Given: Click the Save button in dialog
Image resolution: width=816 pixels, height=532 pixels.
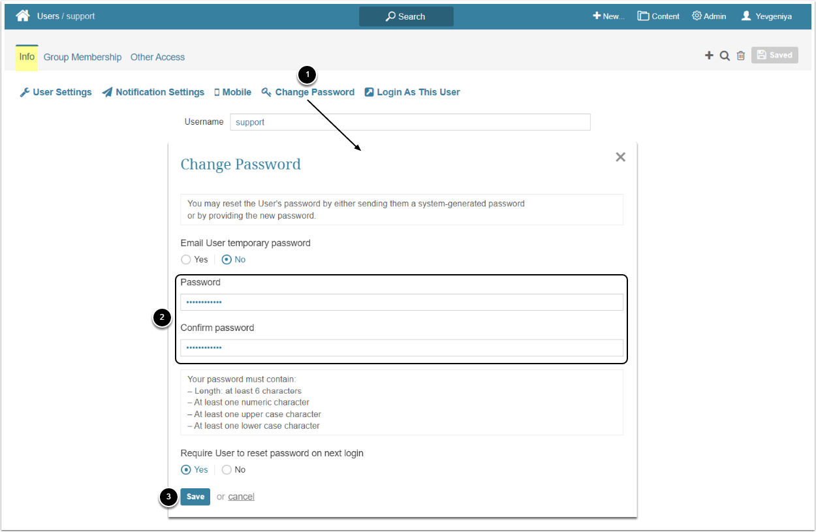Looking at the screenshot, I should coord(195,497).
